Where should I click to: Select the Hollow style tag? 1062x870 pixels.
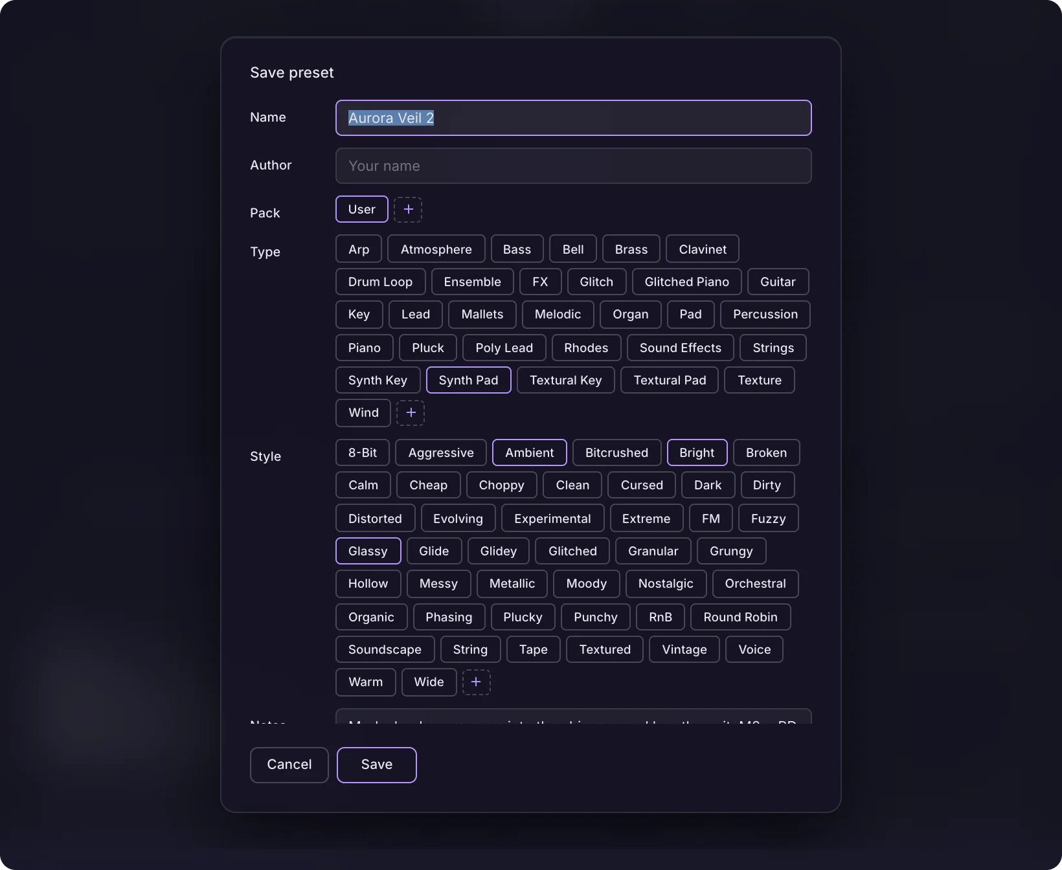tap(368, 583)
